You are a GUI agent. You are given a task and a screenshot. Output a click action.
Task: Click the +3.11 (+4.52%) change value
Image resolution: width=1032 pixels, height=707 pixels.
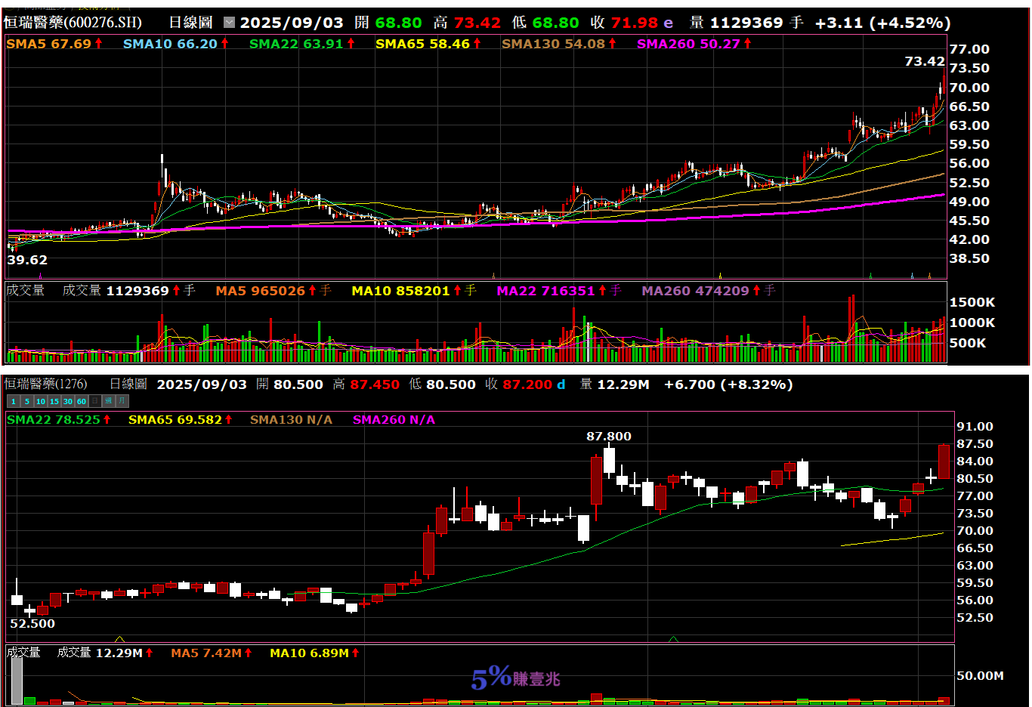pyautogui.click(x=883, y=23)
